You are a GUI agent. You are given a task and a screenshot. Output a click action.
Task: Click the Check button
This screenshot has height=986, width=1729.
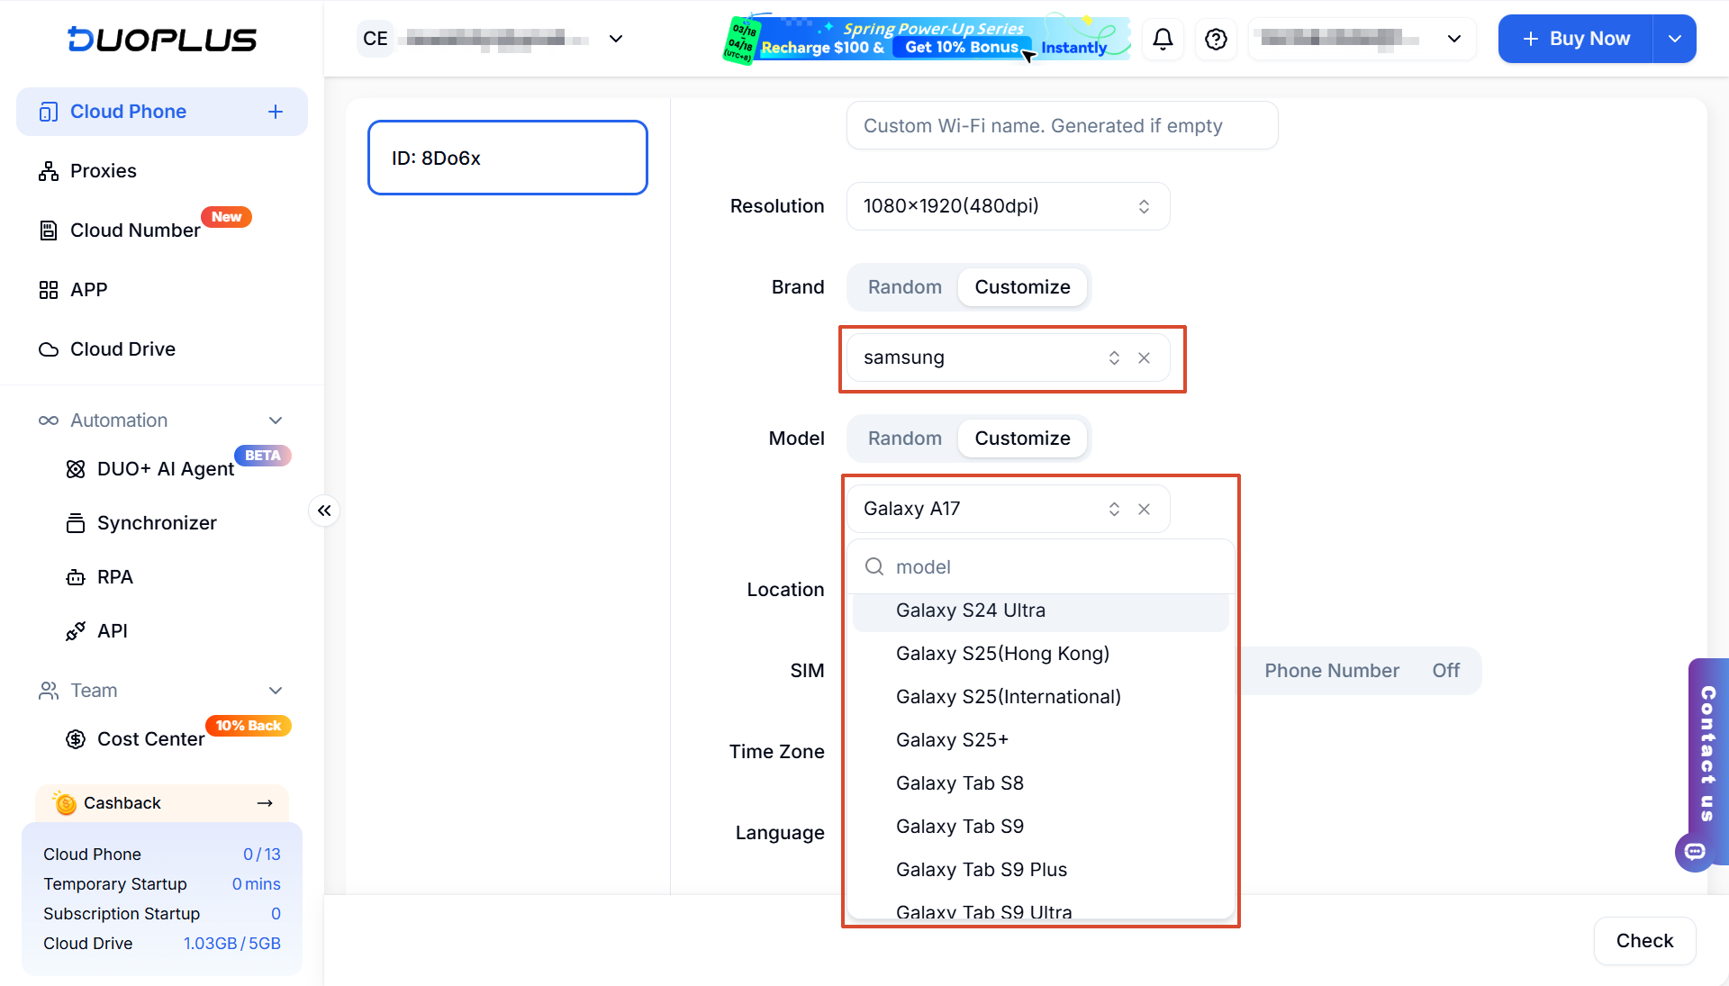click(1644, 941)
